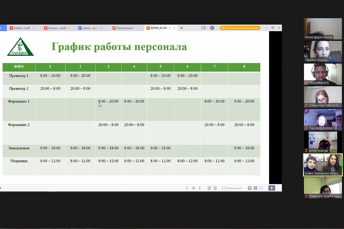Screen dimensions: 344x229
Task: Advance to next slide arrow
Action: coord(200,188)
